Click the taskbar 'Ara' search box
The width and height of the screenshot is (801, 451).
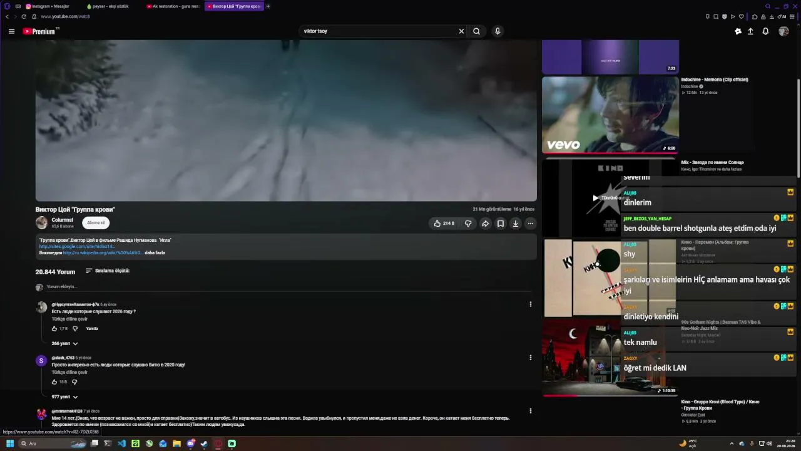click(x=53, y=443)
